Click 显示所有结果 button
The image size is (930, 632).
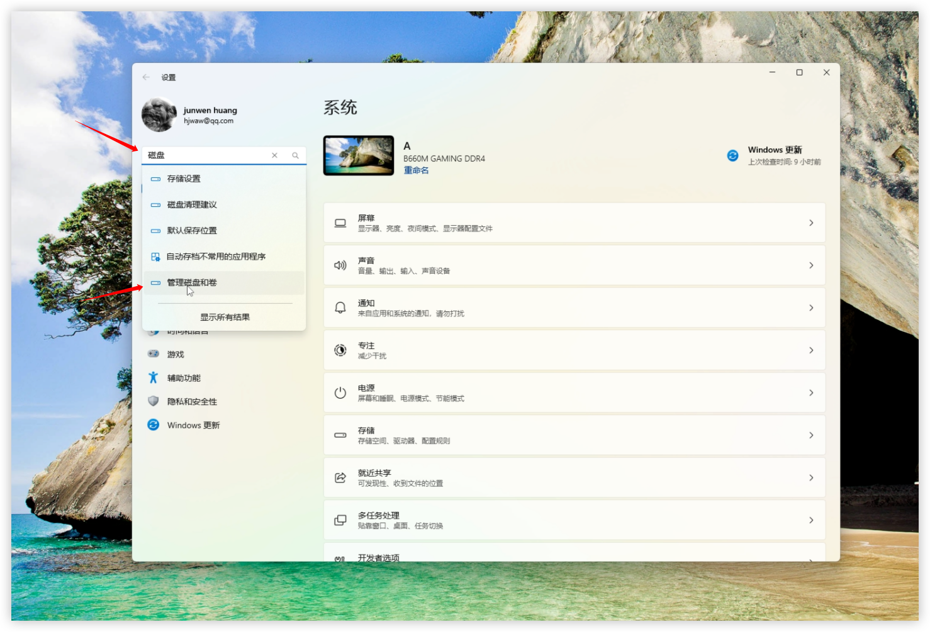(225, 317)
